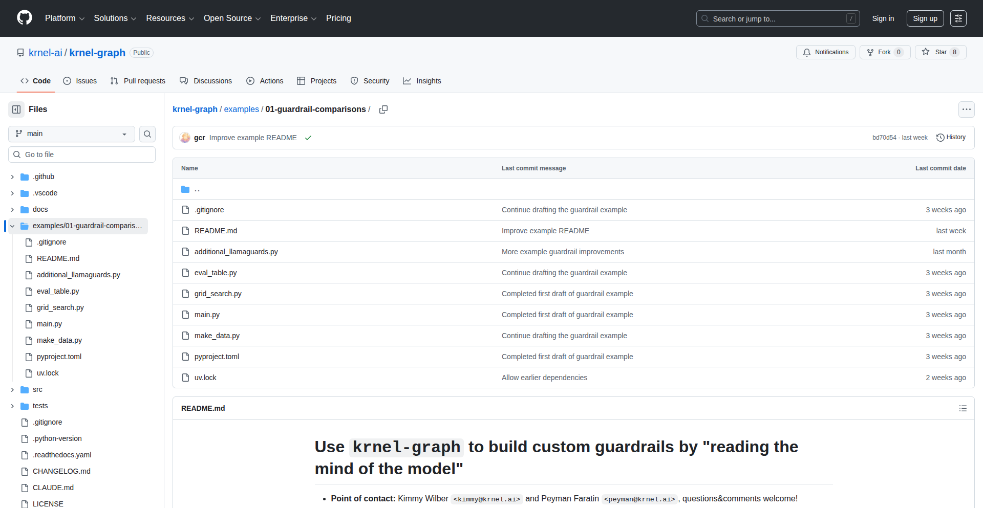Click the Sign up button
This screenshot has height=508, width=983.
925,18
